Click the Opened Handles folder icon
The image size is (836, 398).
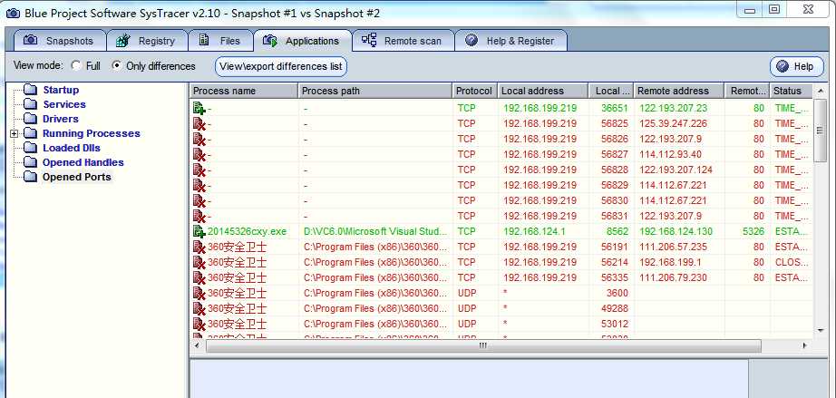(x=31, y=162)
